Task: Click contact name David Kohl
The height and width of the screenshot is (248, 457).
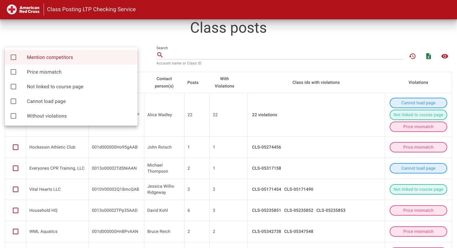Action: click(158, 210)
